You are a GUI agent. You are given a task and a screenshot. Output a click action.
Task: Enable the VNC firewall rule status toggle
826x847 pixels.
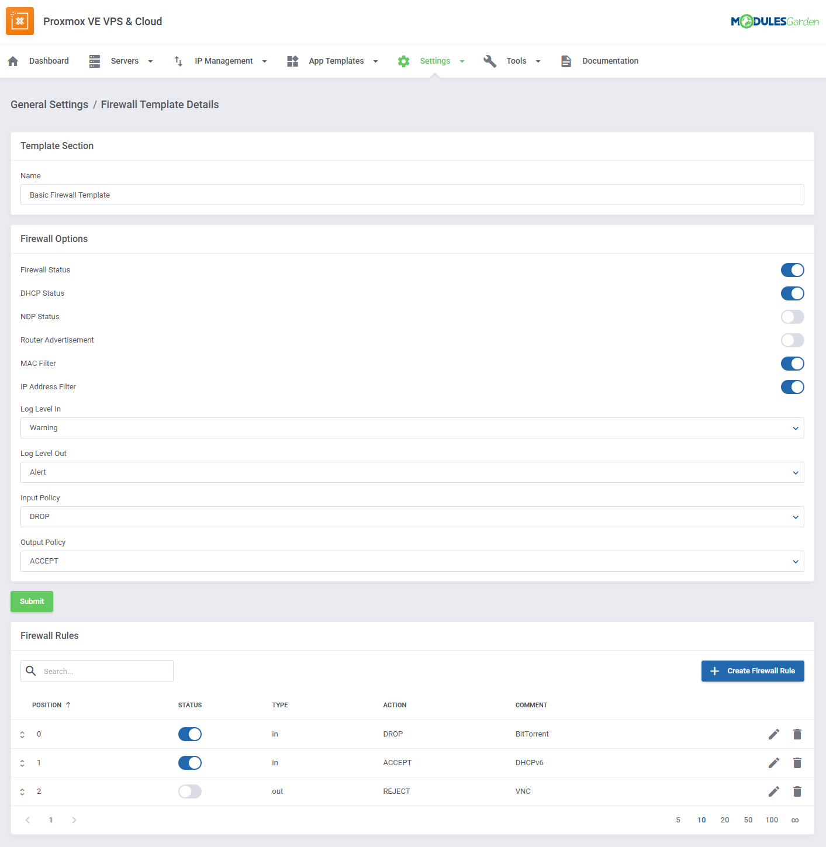[189, 791]
